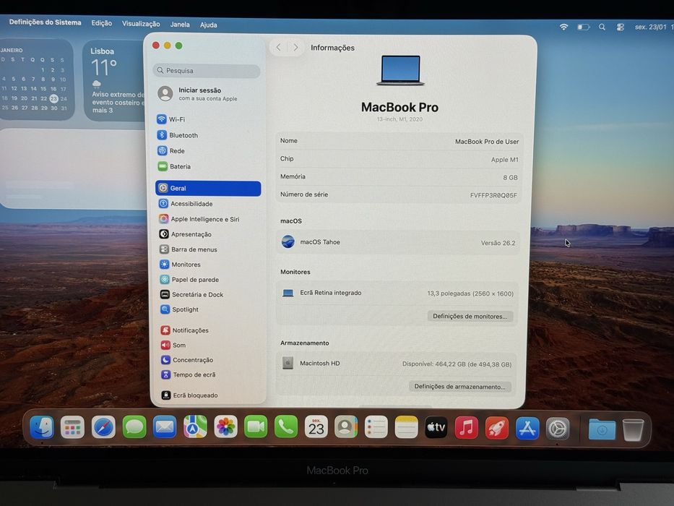Open Reminders from the Dock
The height and width of the screenshot is (506, 674).
tap(376, 427)
